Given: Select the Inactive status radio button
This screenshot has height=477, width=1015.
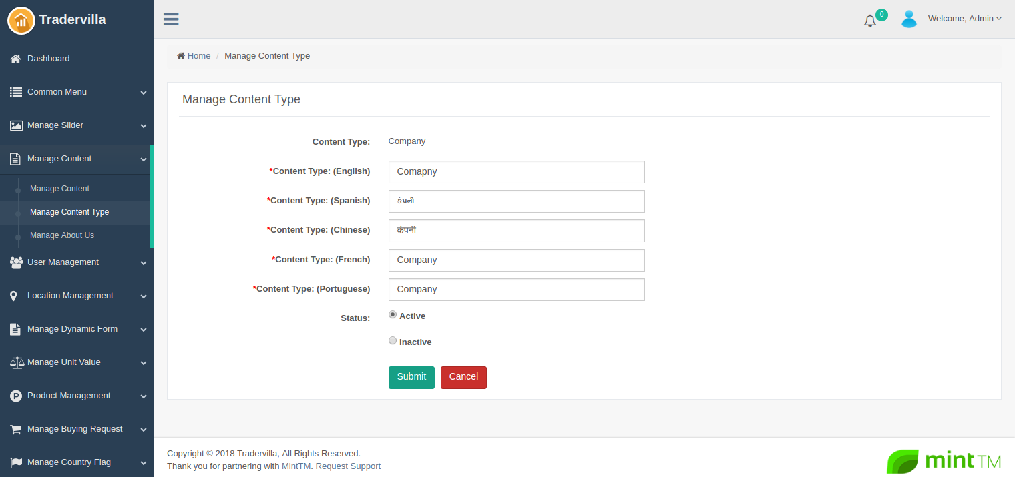Looking at the screenshot, I should tap(393, 340).
